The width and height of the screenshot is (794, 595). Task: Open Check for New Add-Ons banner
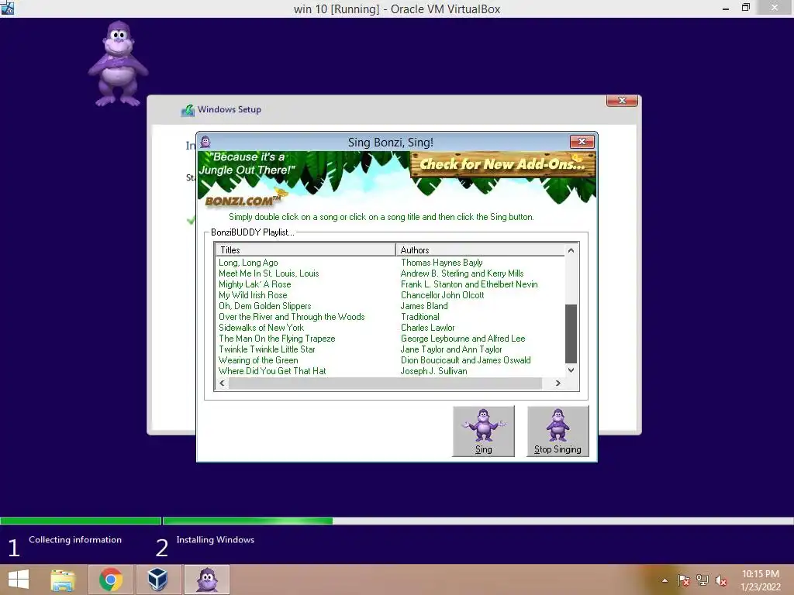502,164
